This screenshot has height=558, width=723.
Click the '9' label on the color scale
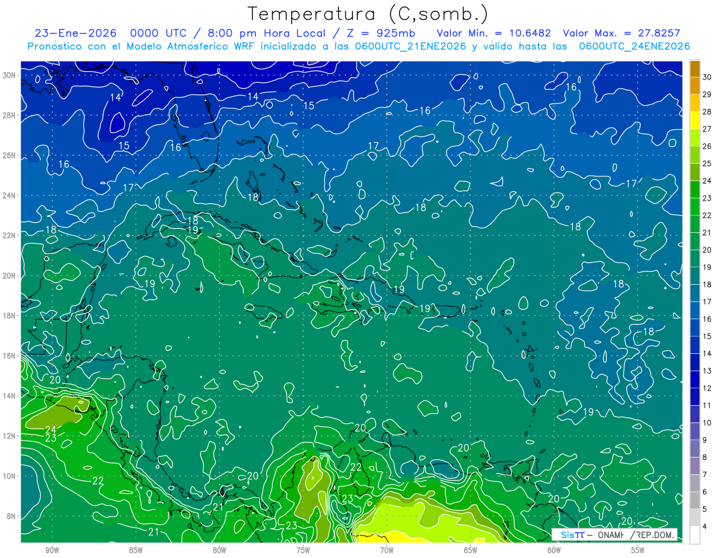[x=705, y=440]
